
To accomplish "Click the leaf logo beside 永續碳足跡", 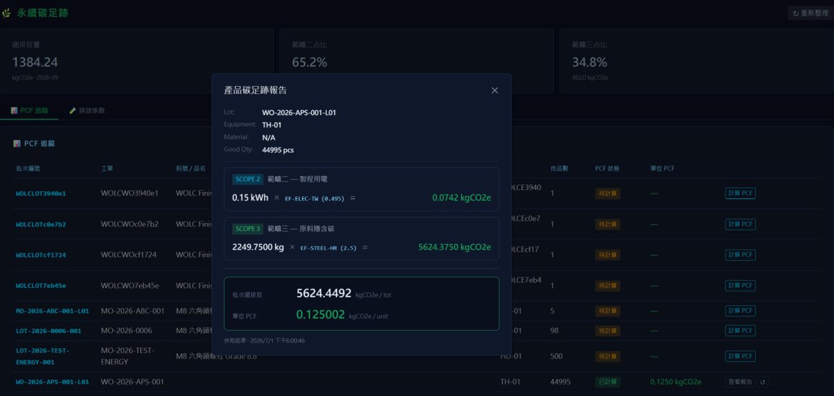I will pyautogui.click(x=7, y=13).
